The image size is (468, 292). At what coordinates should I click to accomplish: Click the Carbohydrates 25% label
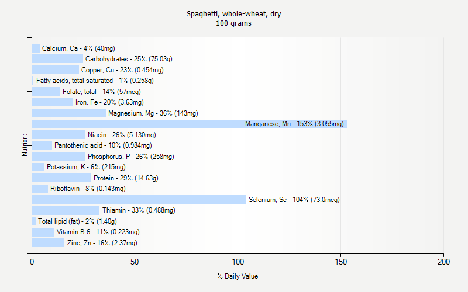(129, 59)
